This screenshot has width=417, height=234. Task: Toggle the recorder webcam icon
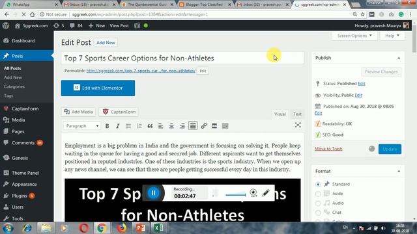coord(253,193)
